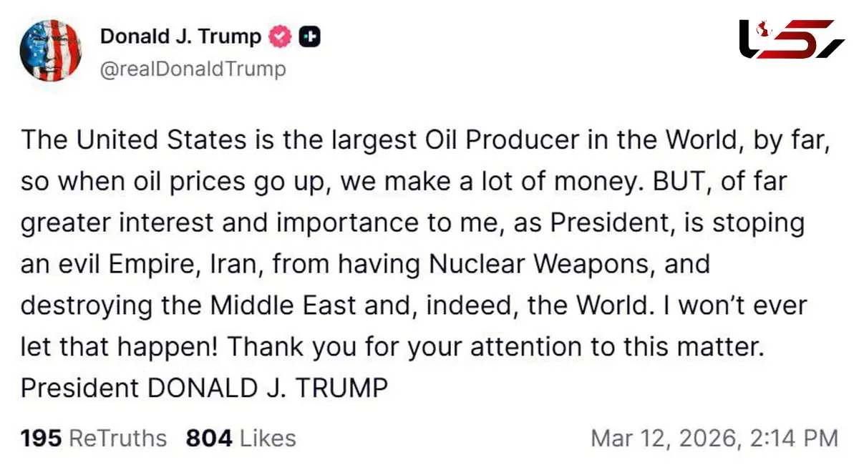859x475 pixels.
Task: Click the 2:14 PM time text
Action: [795, 438]
